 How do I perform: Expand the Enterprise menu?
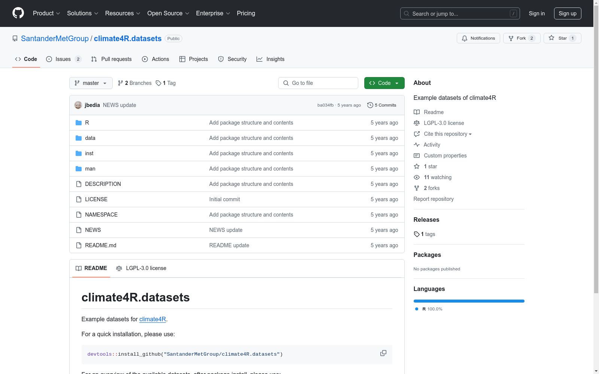click(x=213, y=13)
